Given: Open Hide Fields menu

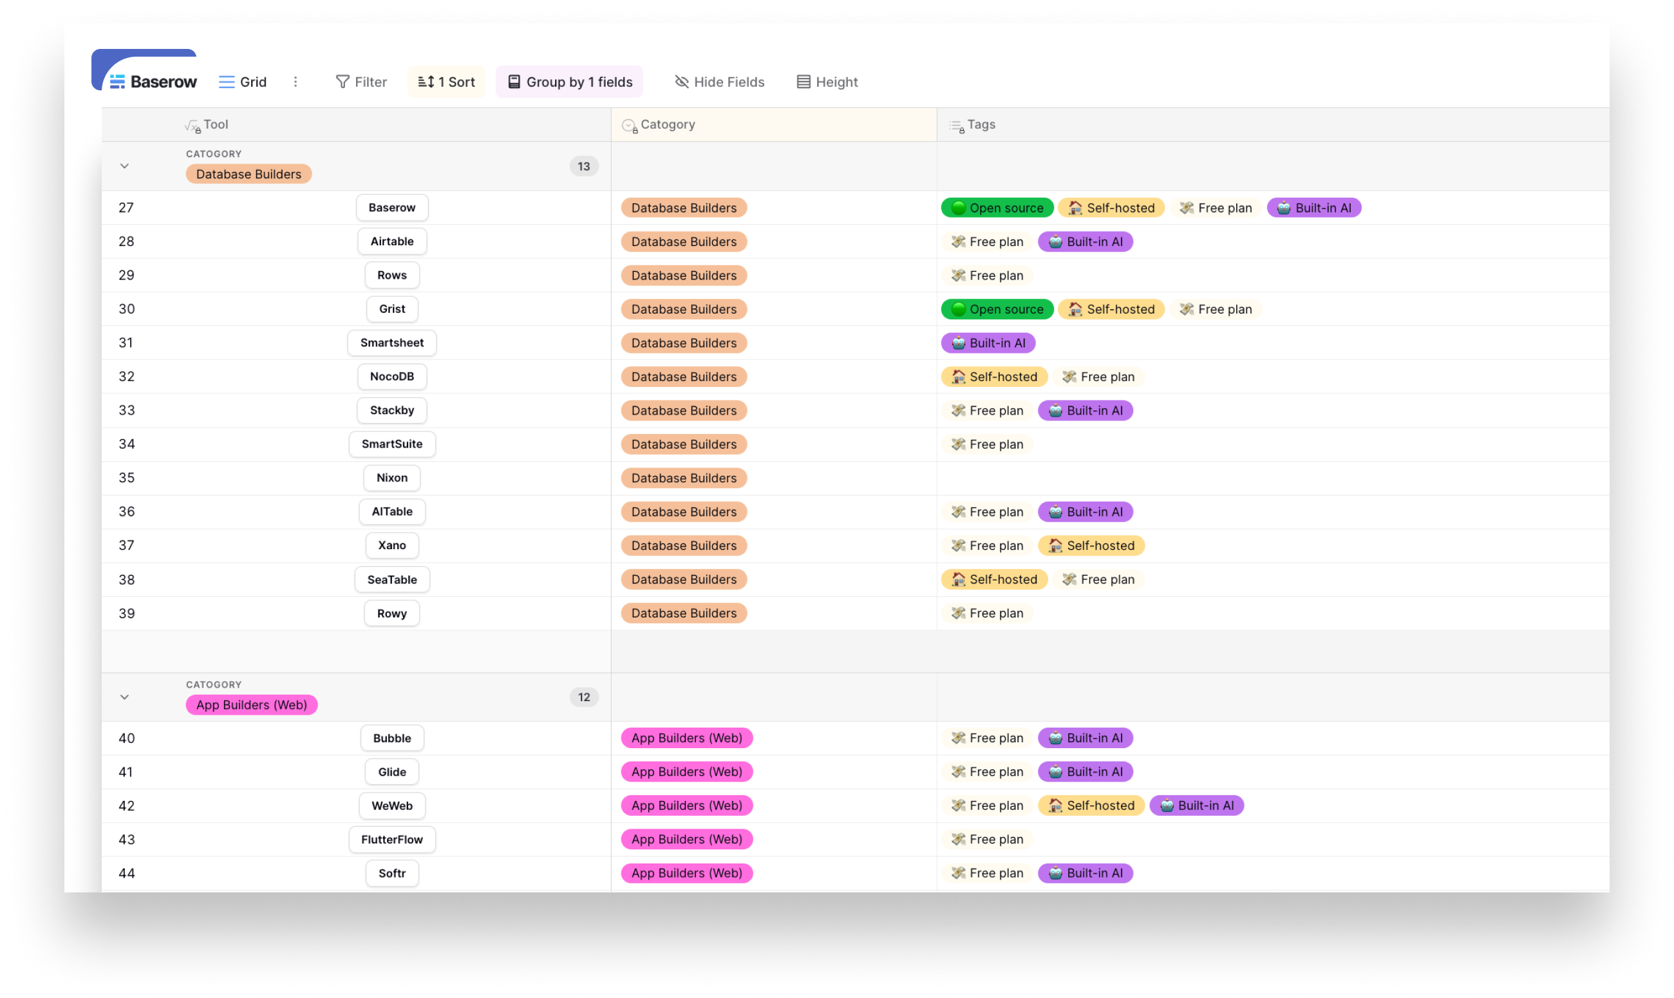Looking at the screenshot, I should (720, 82).
